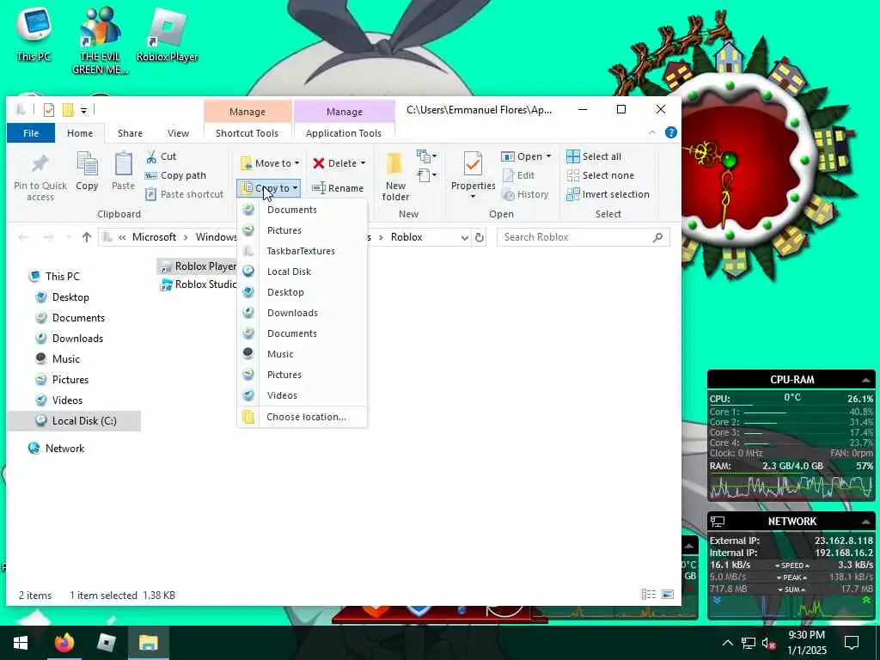This screenshot has height=660, width=880.
Task: Choose Local Disk in Copy to menu
Action: tap(302, 272)
